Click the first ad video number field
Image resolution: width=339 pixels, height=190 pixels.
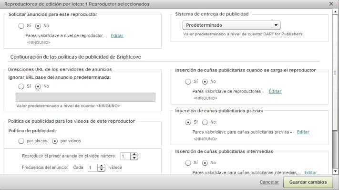pos(125,156)
